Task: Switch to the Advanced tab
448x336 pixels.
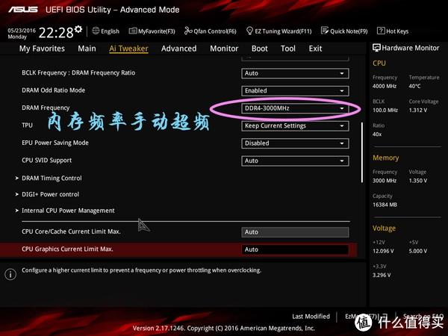Action: (178, 49)
